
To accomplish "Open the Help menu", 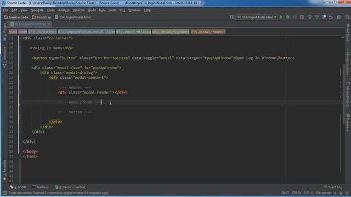I will [147, 10].
